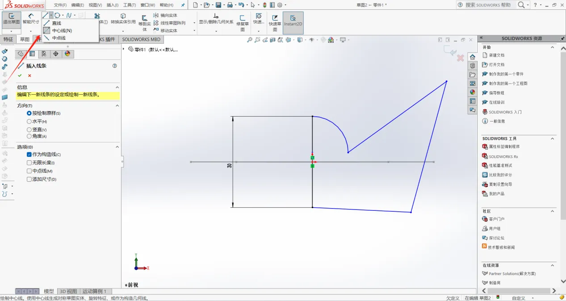Switch to the 运动算例 1 bottom tab

click(x=94, y=291)
